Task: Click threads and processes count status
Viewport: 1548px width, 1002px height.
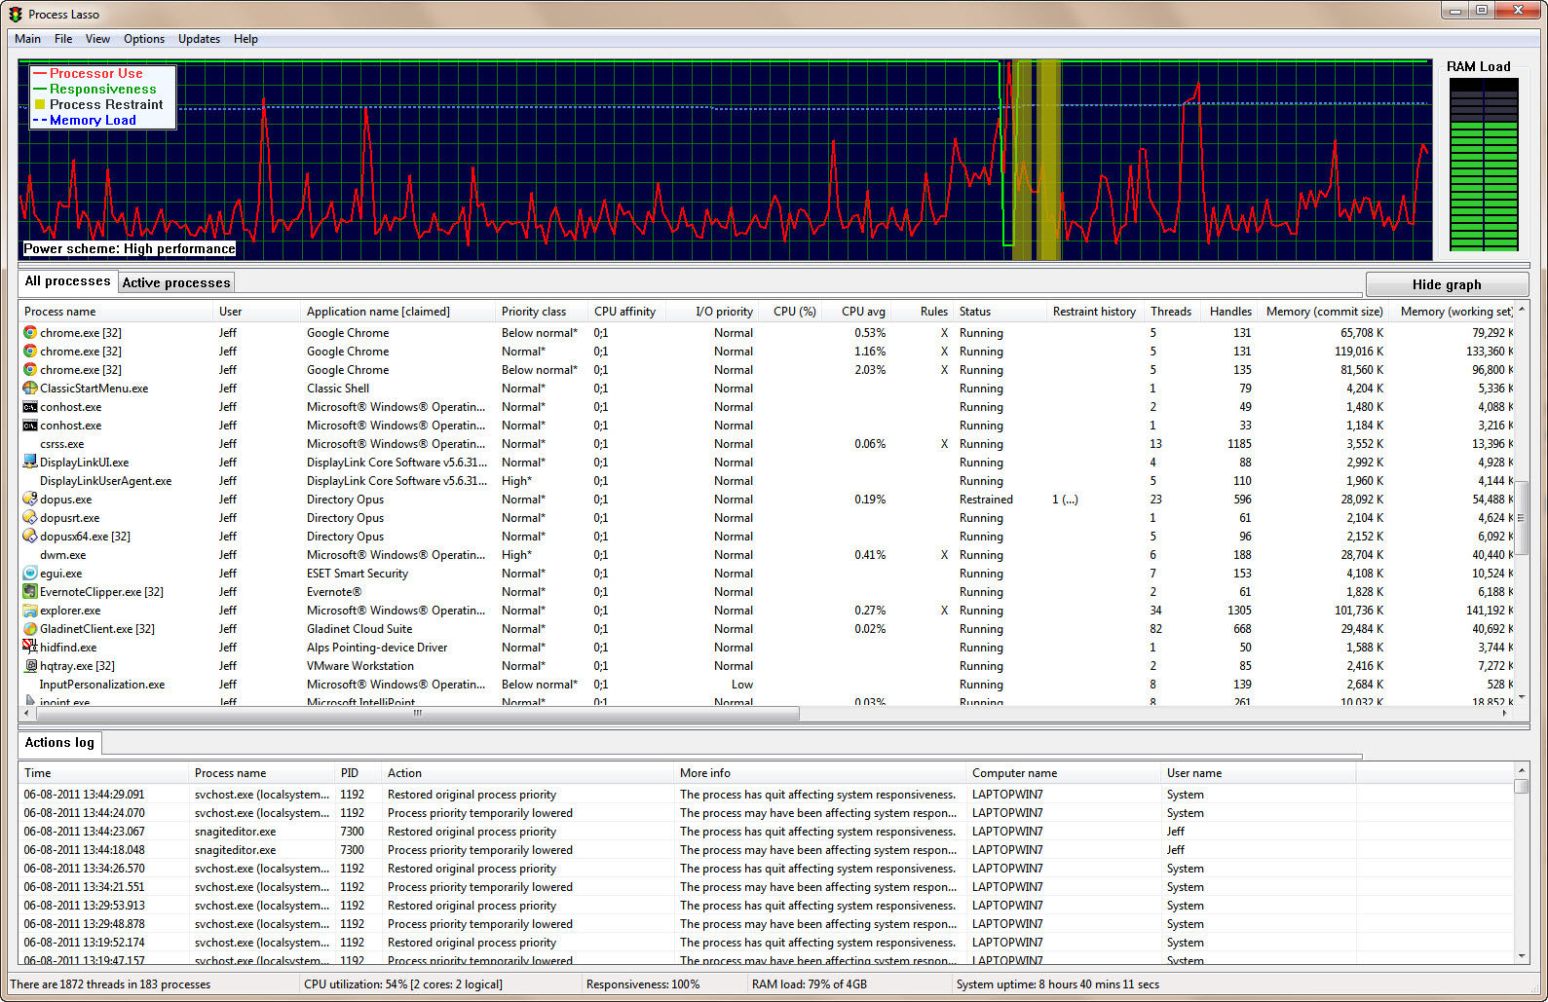Action: [x=110, y=984]
